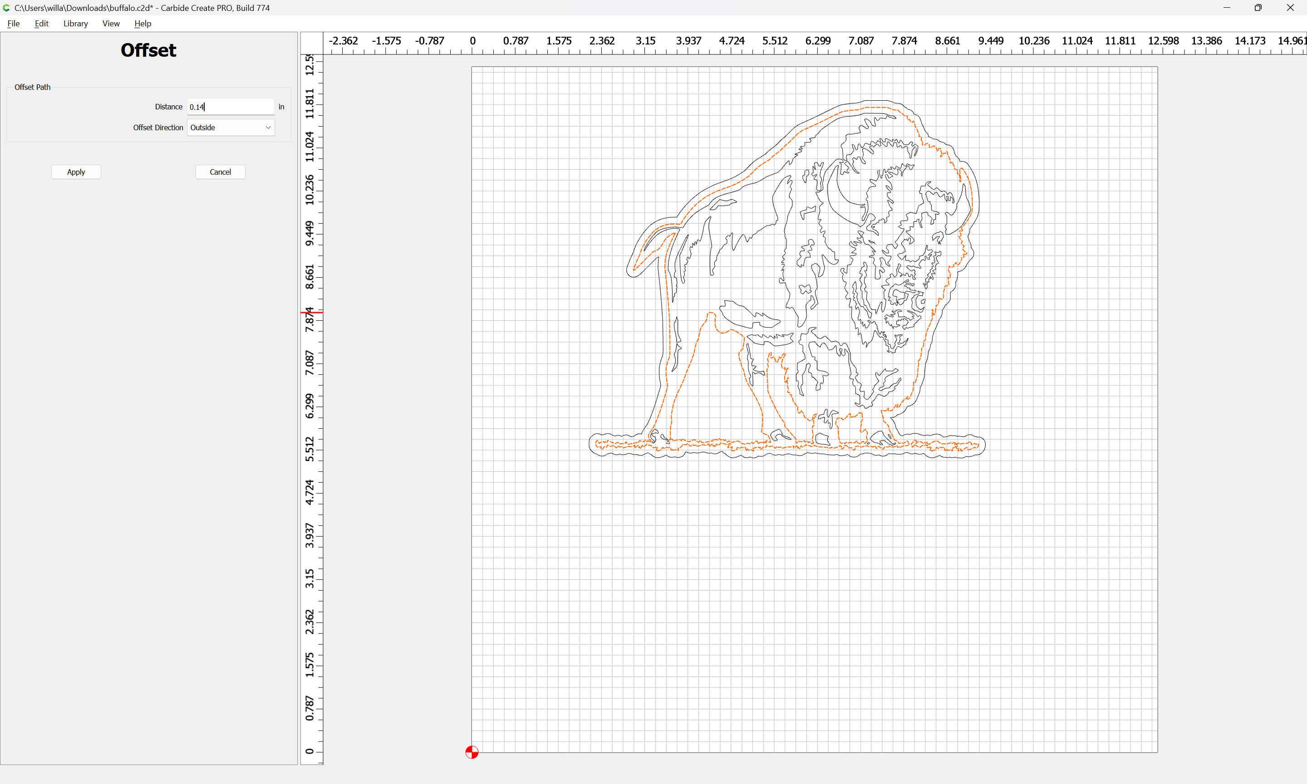Viewport: 1307px width, 784px height.
Task: Click the 'Offset Path' group label
Action: click(x=32, y=87)
